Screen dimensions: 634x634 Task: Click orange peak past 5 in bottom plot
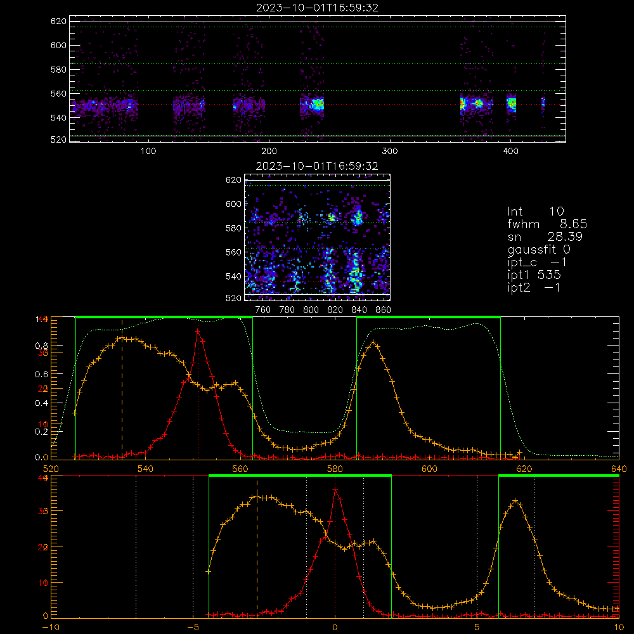pyautogui.click(x=515, y=501)
